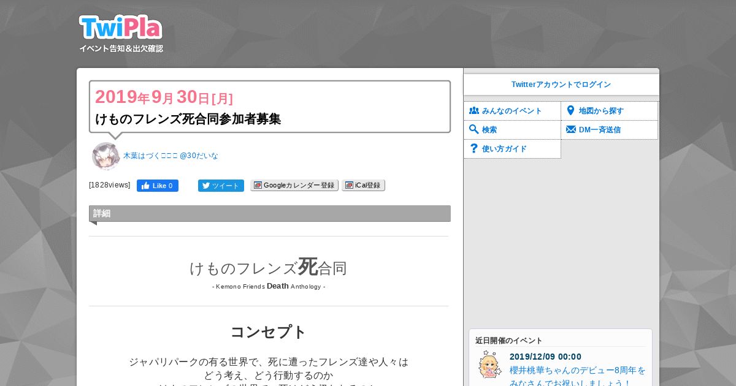
Task: Select the Kemono Friends Death Anthology subtitle
Action: point(269,286)
